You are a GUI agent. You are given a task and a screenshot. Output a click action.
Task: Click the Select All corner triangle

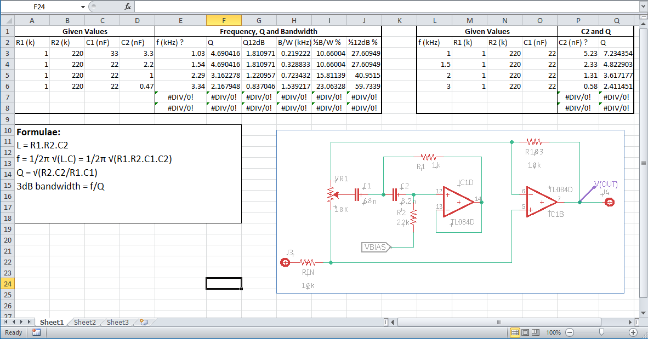[x=8, y=20]
